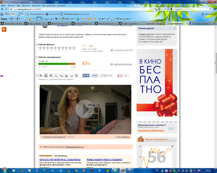This screenshot has height=173, width=217.
Task: Open the Facebook toolbar icon
Action: pos(18,19)
